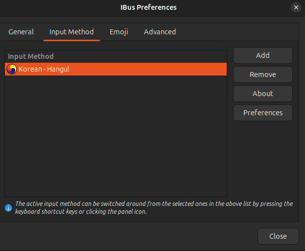Screen dimensions: 305x251
Task: Click the Close button at the bottom
Action: click(x=278, y=236)
